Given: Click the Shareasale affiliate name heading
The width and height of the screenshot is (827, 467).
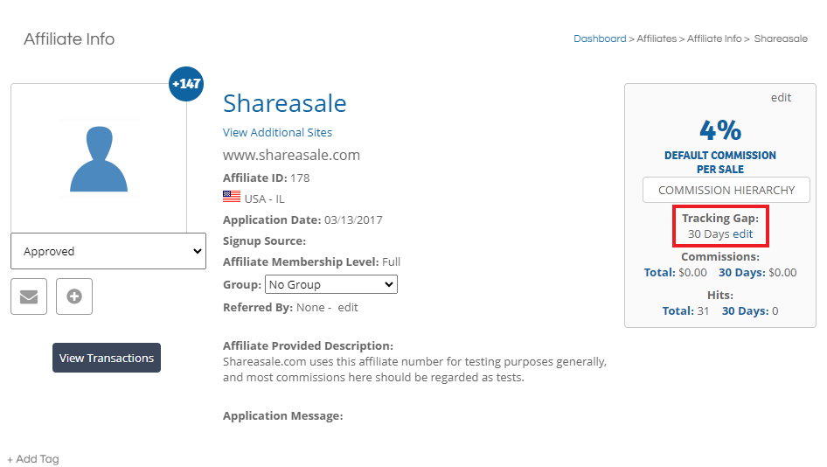Looking at the screenshot, I should [x=285, y=103].
